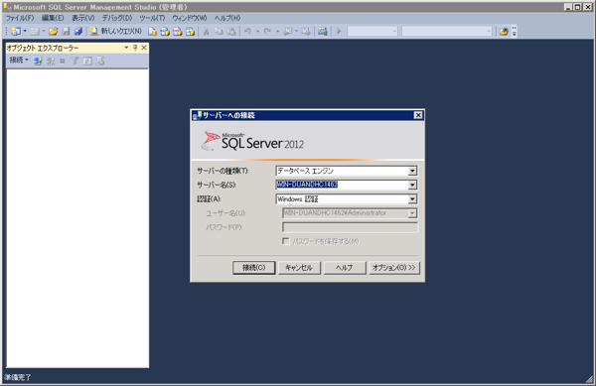Click the Find in Files icon

tap(504, 32)
